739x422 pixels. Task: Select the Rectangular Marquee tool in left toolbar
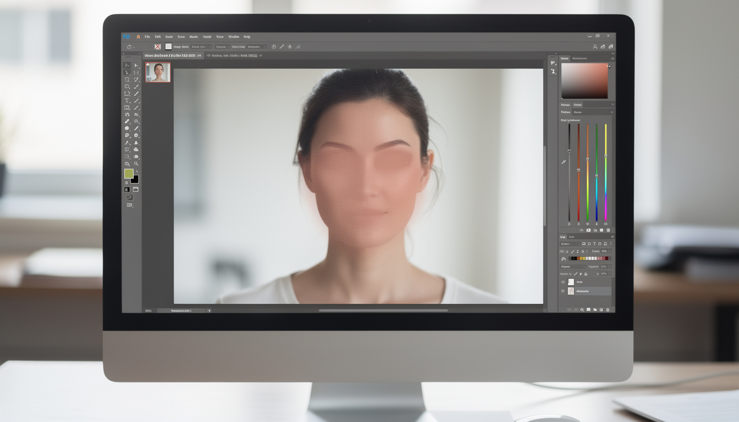(x=126, y=80)
